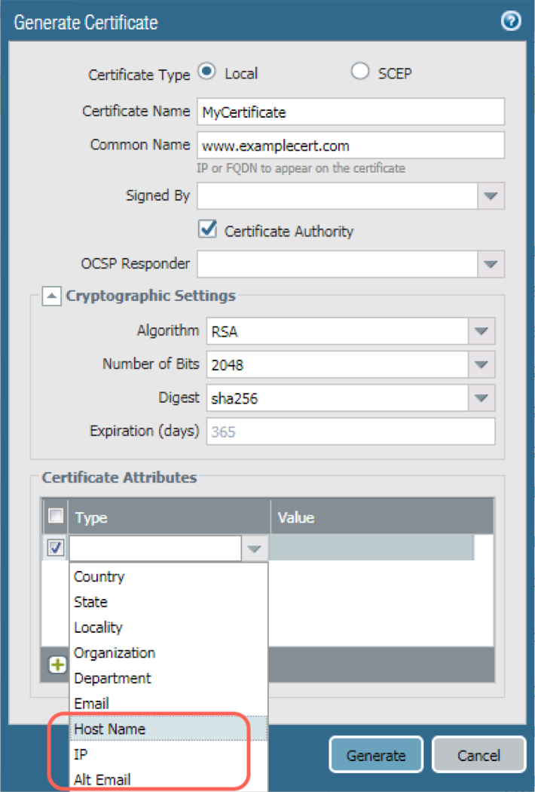Choose Country from the type list
The image size is (535, 792).
(99, 576)
